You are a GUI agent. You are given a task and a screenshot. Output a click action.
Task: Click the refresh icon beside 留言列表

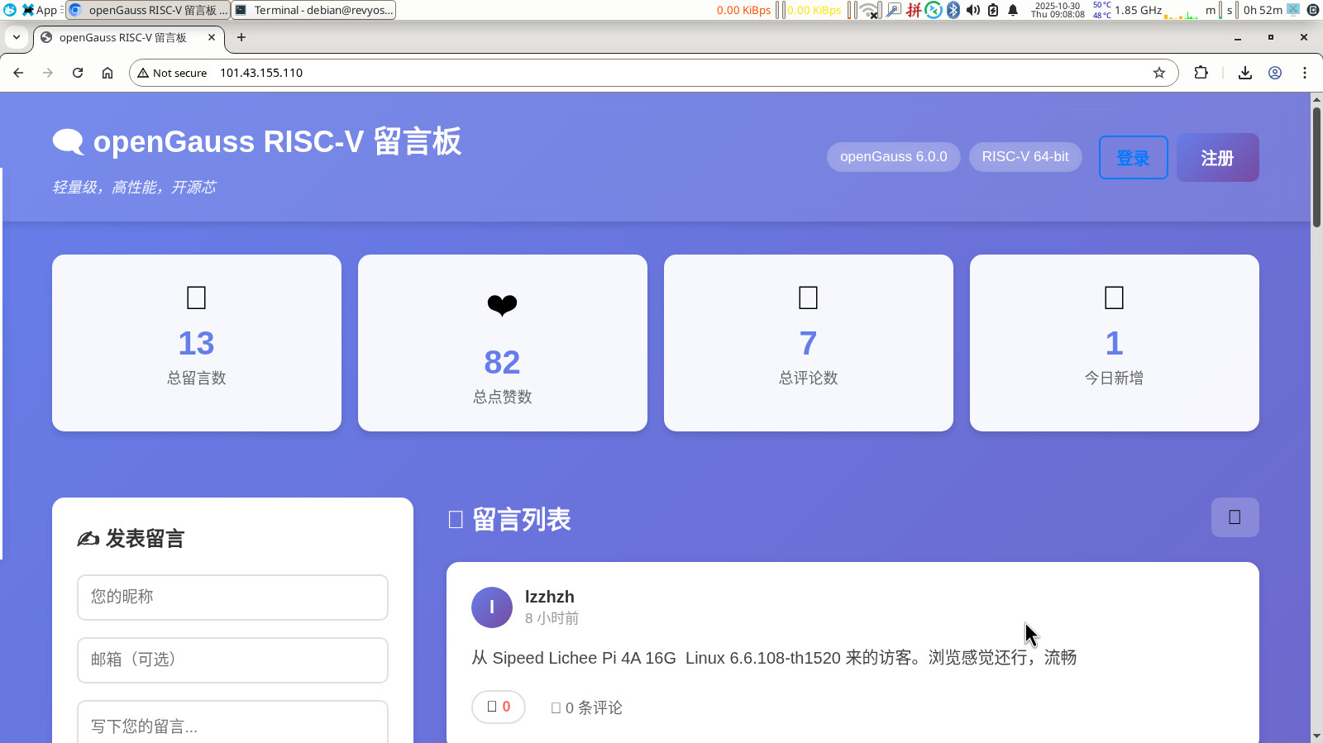1235,517
